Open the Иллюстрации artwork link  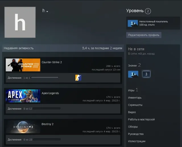point(136,141)
